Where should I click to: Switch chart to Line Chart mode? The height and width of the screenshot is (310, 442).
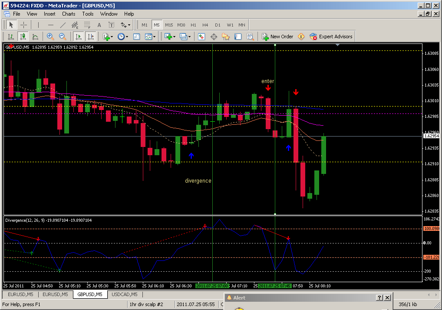coord(35,37)
